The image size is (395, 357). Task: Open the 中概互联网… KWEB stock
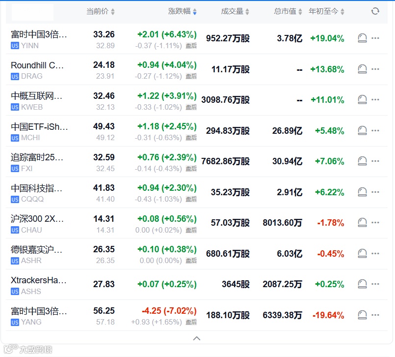tap(36, 101)
